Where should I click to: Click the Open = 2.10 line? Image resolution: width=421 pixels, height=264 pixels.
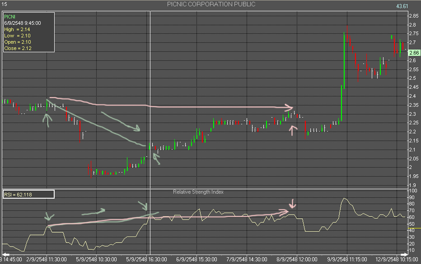click(18, 42)
